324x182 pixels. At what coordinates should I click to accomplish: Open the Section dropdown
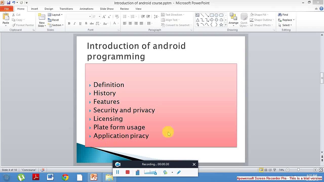point(55,25)
